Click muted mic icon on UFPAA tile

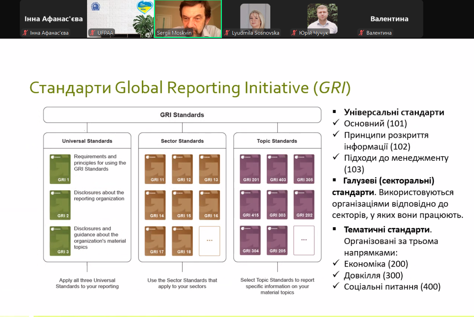[x=92, y=33]
